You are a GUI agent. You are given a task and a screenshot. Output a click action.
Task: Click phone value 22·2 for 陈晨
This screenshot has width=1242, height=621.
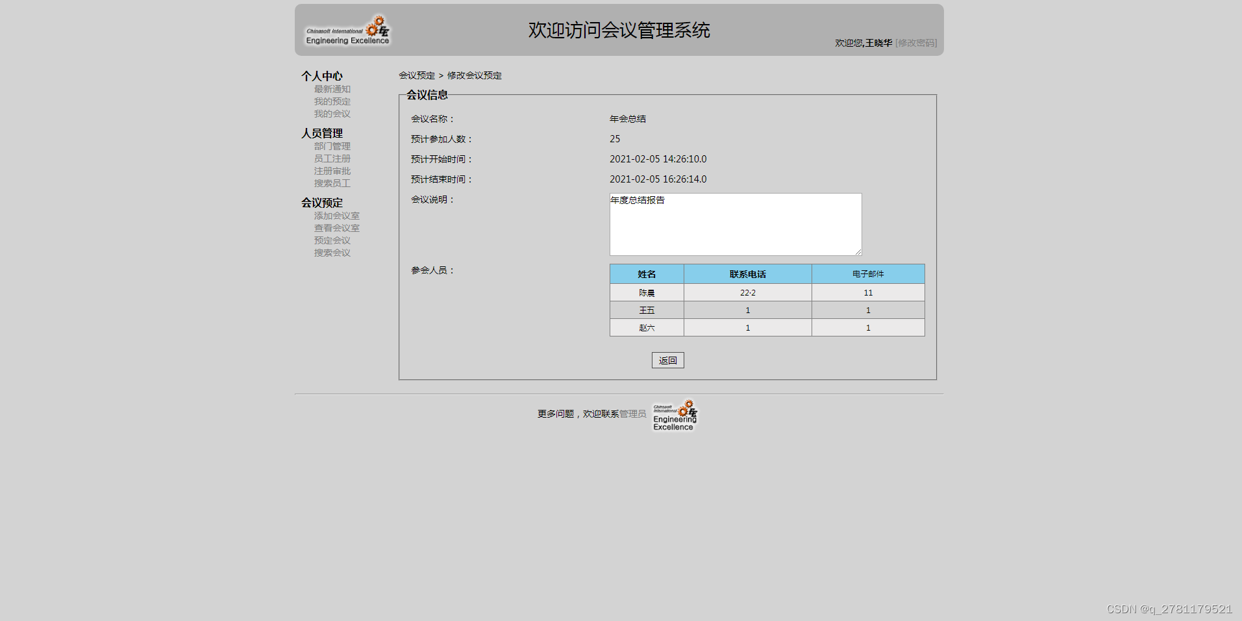tap(748, 293)
